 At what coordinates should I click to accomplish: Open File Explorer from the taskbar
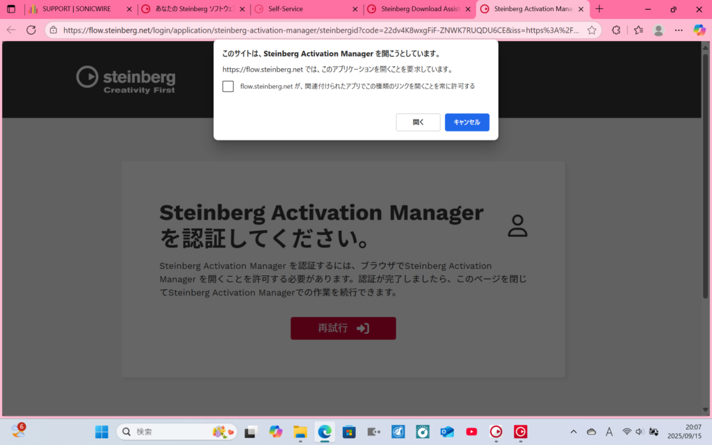point(300,432)
